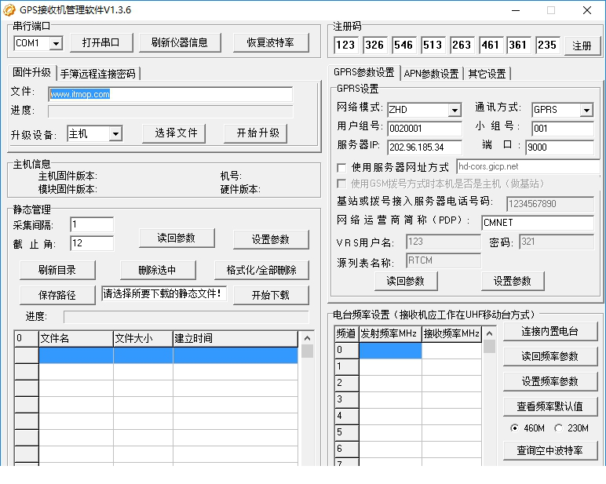The image size is (606, 484).
Task: Click 设置频率参数 button
Action: click(550, 381)
